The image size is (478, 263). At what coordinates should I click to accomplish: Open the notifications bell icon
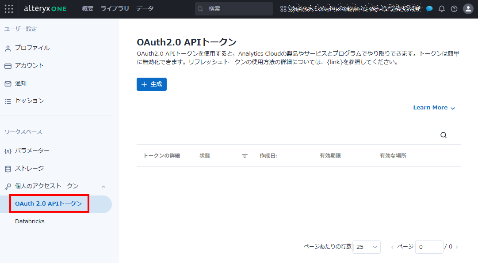[x=442, y=9]
